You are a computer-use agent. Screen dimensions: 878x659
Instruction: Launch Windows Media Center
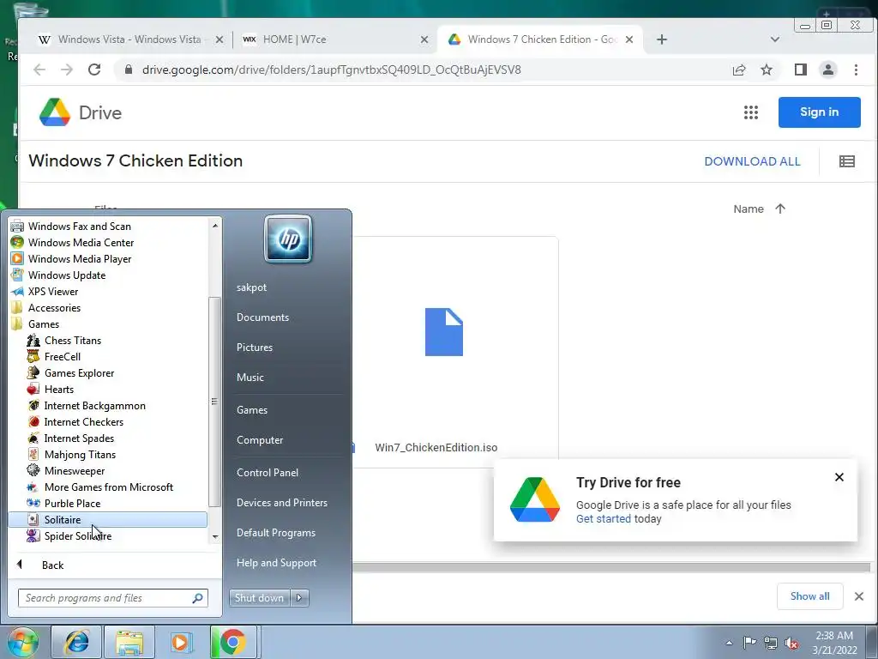(x=81, y=242)
